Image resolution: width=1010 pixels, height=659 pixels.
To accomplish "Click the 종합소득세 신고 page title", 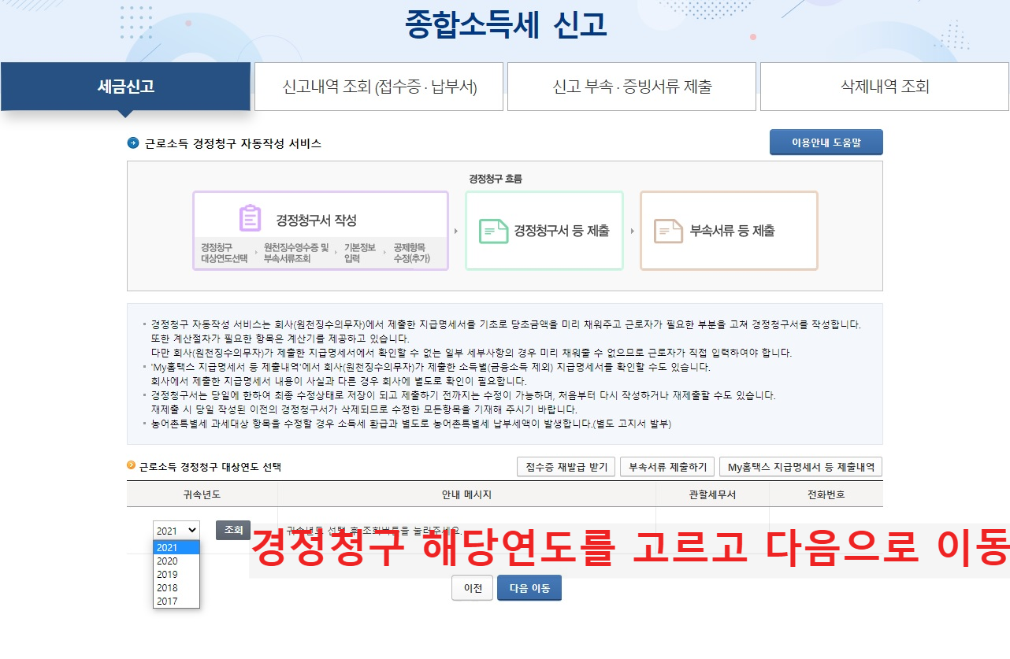I will click(x=506, y=24).
